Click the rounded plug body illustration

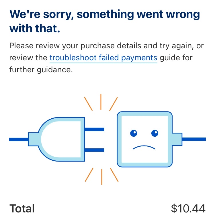point(62,139)
